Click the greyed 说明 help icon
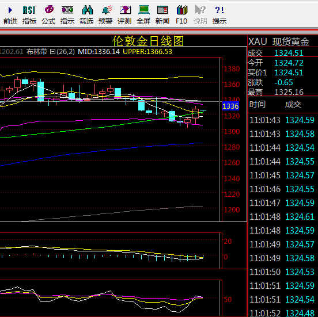 tap(200, 15)
